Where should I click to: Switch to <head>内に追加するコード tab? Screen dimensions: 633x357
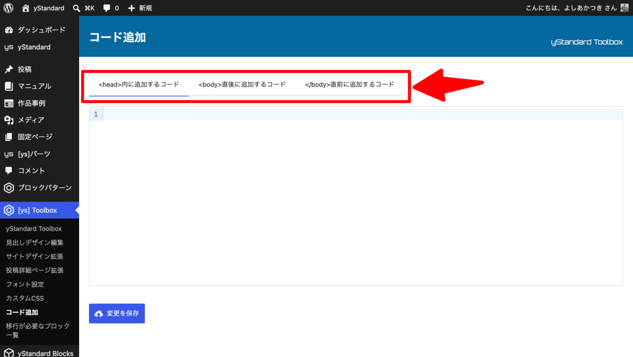tap(139, 85)
